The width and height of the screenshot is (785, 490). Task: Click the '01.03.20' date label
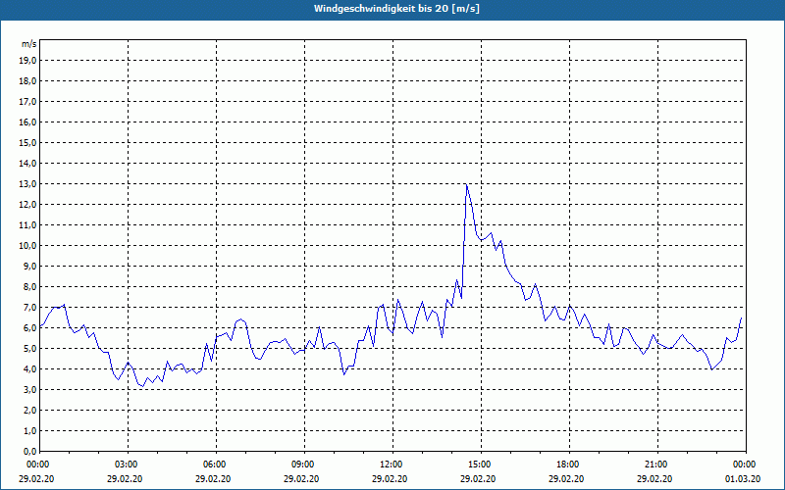coord(743,478)
